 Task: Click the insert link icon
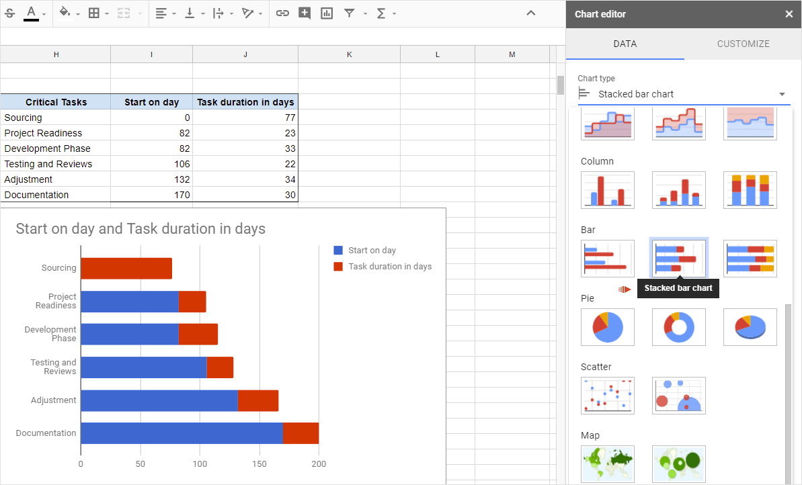(282, 13)
